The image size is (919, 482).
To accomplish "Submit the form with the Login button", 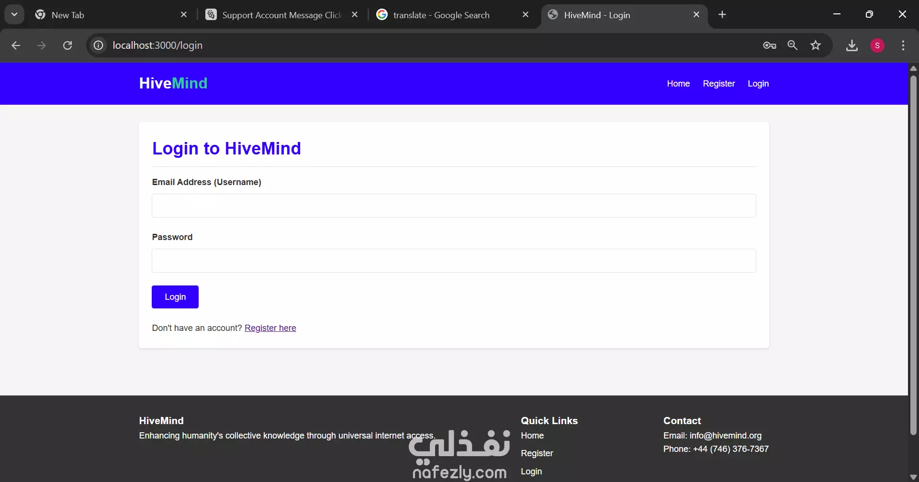I will [175, 297].
